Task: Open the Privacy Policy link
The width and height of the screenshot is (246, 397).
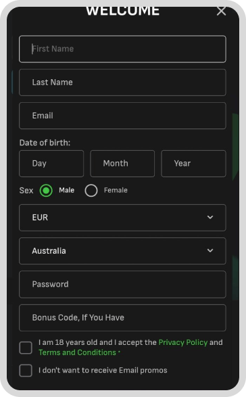Action: point(183,342)
